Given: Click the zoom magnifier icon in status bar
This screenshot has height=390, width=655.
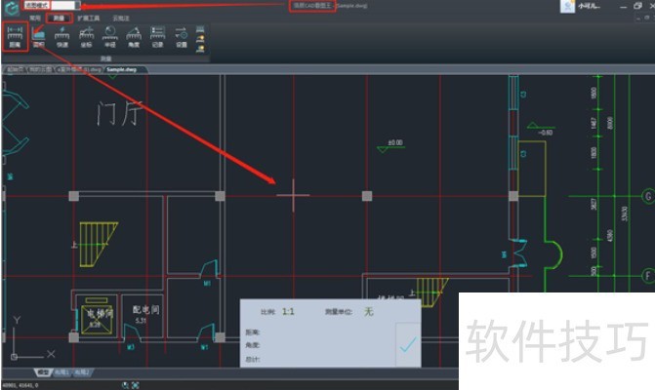Looking at the screenshot, I should [x=125, y=385].
